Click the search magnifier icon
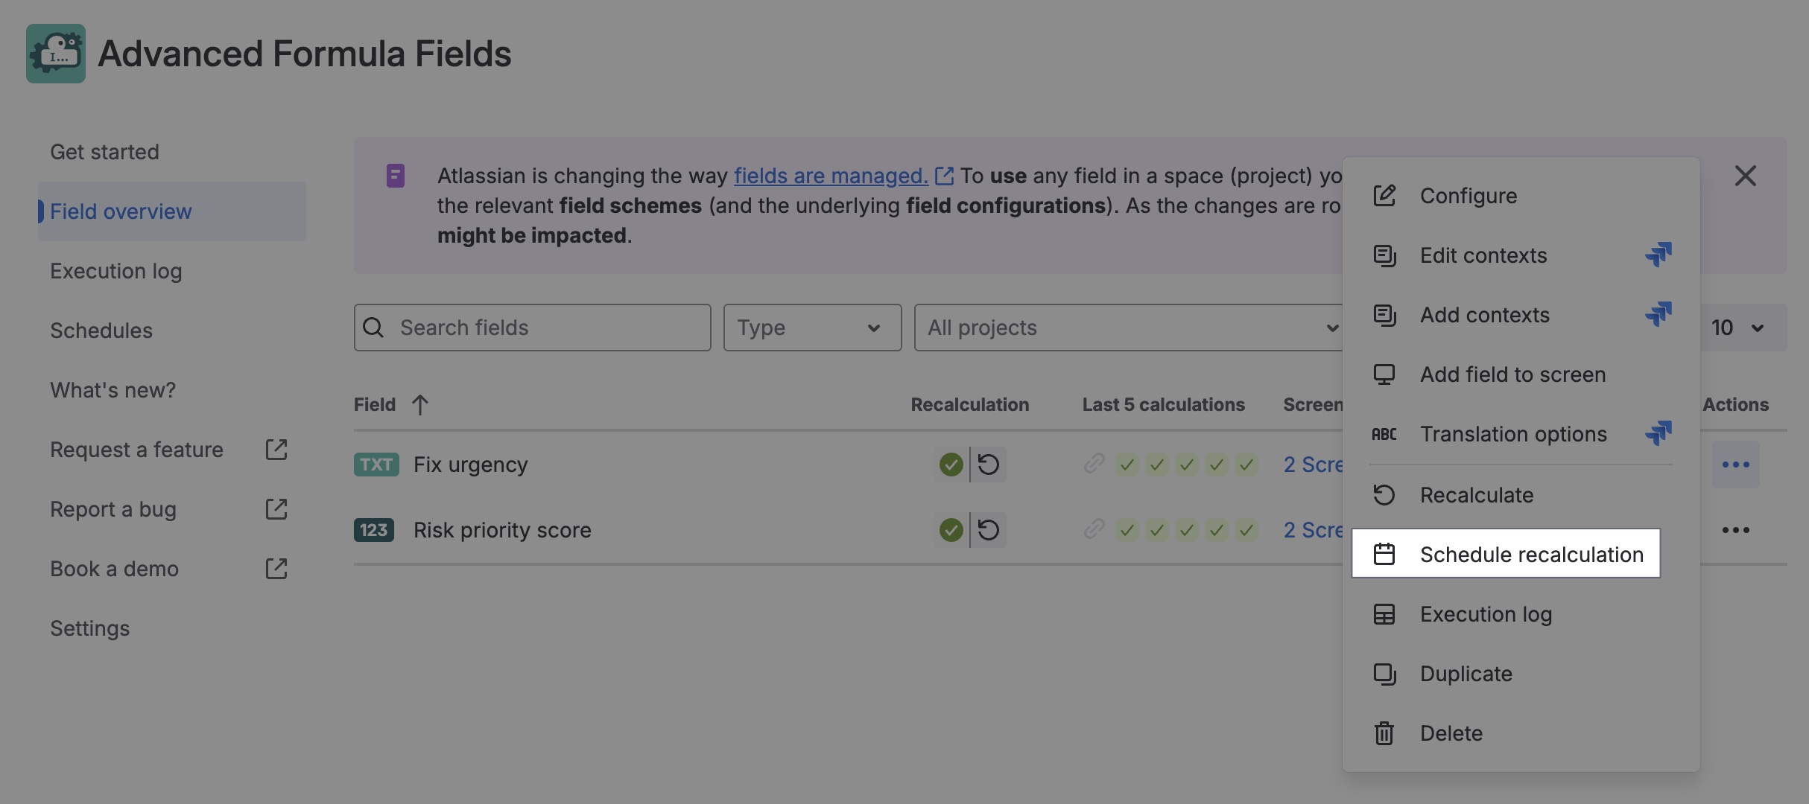1809x804 pixels. (373, 328)
